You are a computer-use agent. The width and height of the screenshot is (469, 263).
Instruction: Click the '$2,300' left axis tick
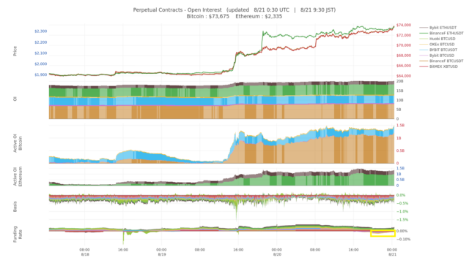41,31
